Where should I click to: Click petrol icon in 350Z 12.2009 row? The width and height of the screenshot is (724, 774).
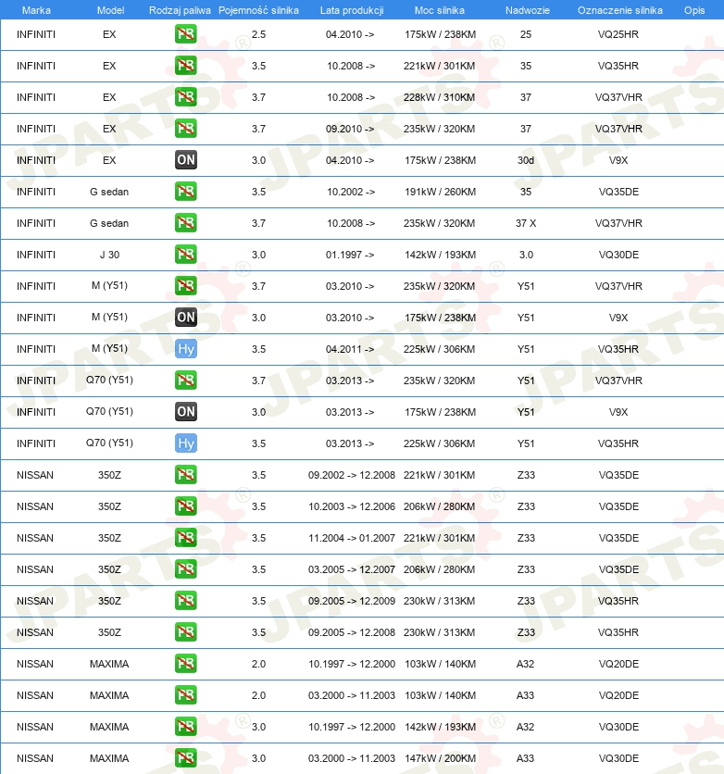click(185, 601)
